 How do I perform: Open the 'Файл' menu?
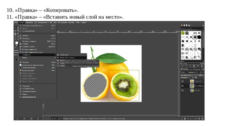[16, 22]
